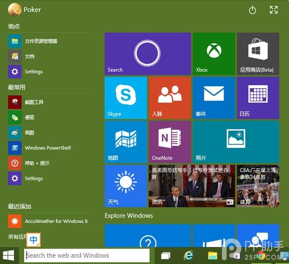Expand Start menu to full screen
Image resolution: width=289 pixels, height=264 pixels.
(x=274, y=10)
